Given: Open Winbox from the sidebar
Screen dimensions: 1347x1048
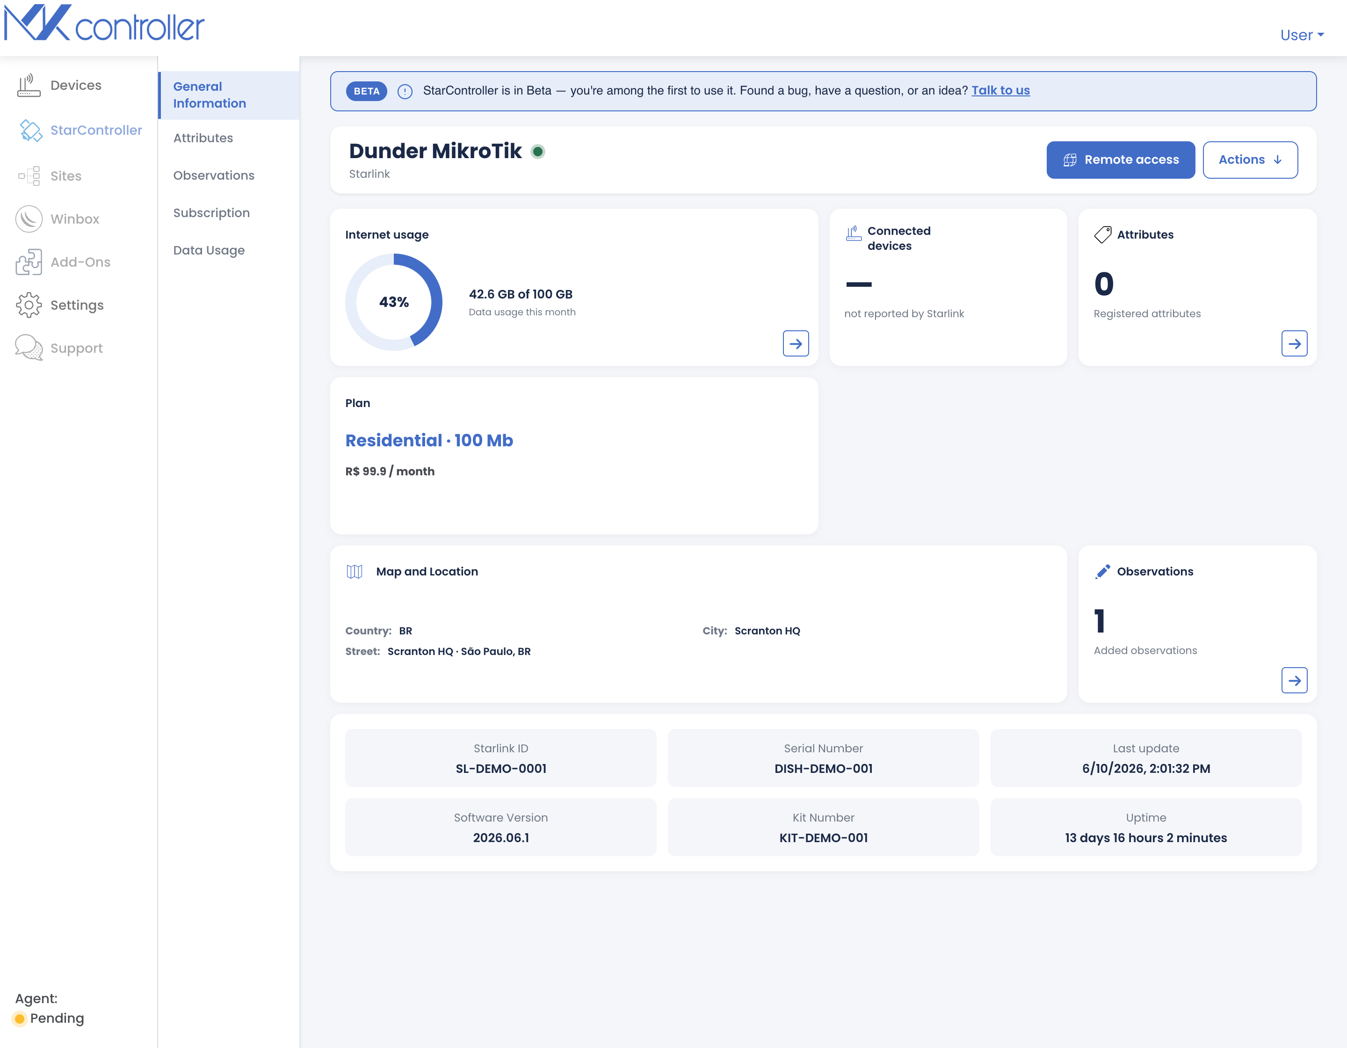Looking at the screenshot, I should 75,219.
